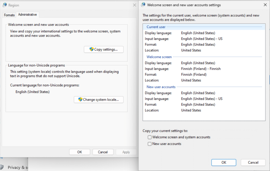
Task: Click the Privacy shield icon in sidebar
Action: [x=2, y=167]
